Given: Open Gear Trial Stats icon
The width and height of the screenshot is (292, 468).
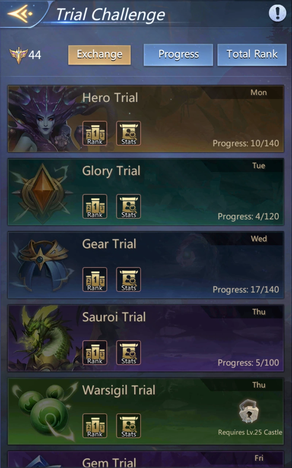Looking at the screenshot, I should [128, 279].
